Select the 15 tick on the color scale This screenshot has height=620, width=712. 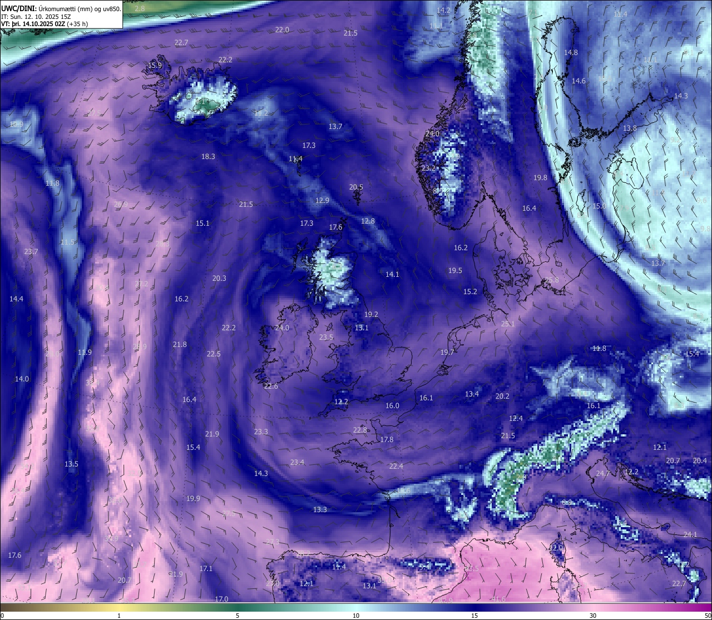tap(474, 615)
